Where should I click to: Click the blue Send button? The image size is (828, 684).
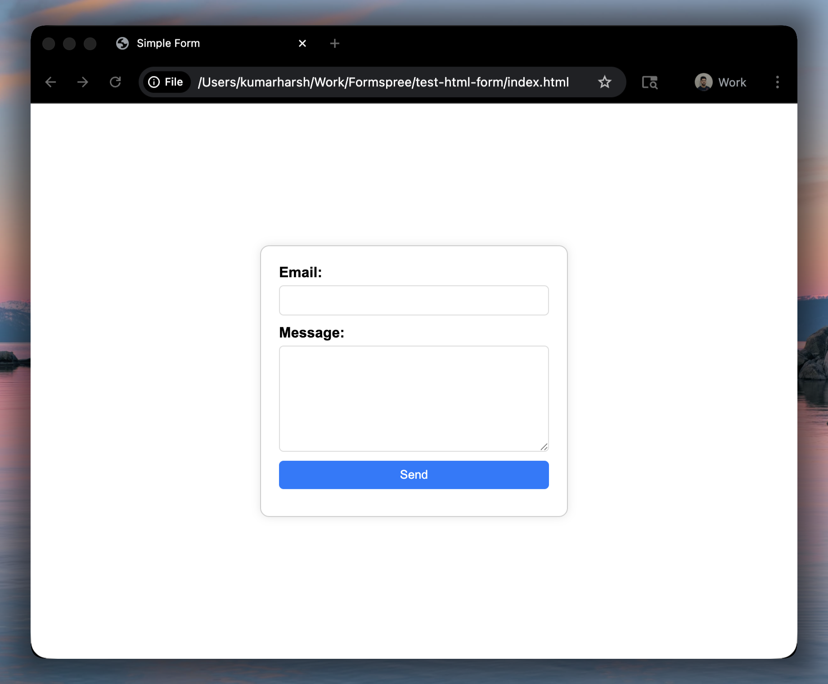(x=414, y=475)
